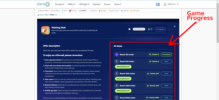Click the Offers breadcrumb link
The height and width of the screenshot is (100, 219).
46,15
